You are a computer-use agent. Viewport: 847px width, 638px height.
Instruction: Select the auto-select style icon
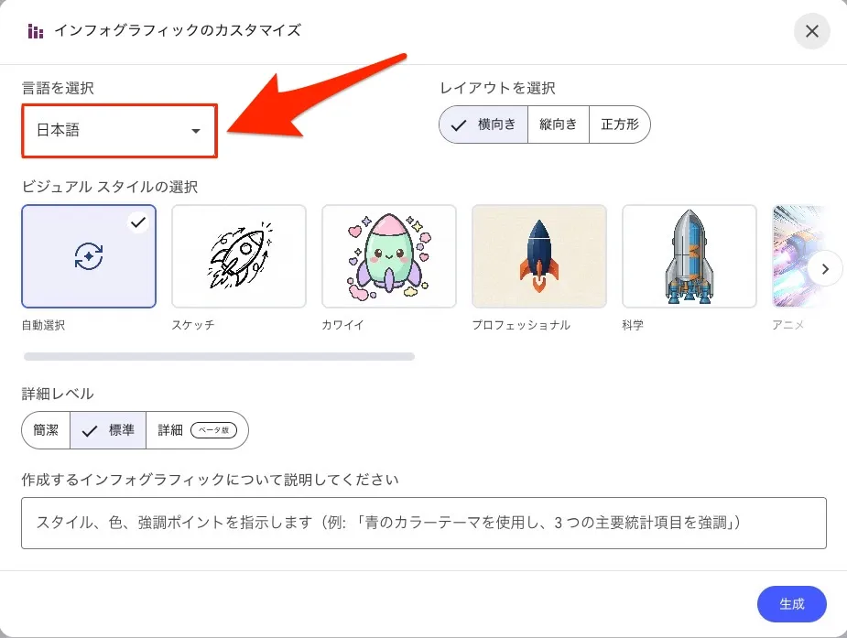[x=89, y=256]
